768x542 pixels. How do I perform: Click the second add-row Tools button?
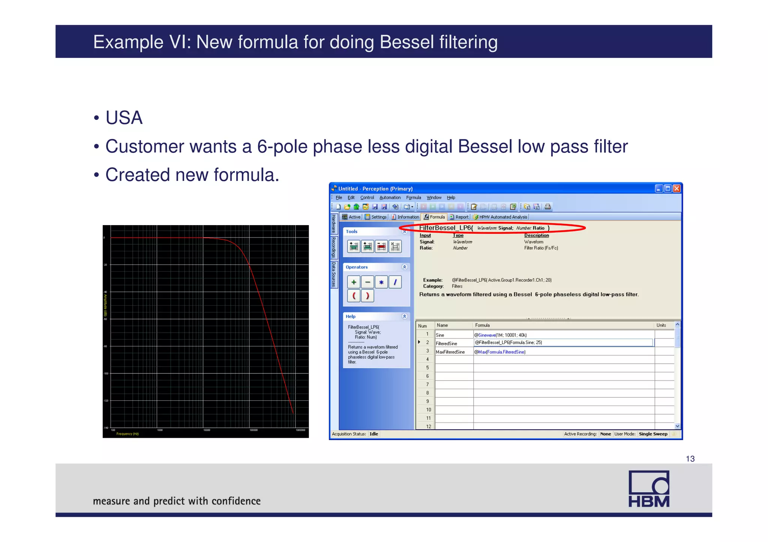pyautogui.click(x=367, y=246)
